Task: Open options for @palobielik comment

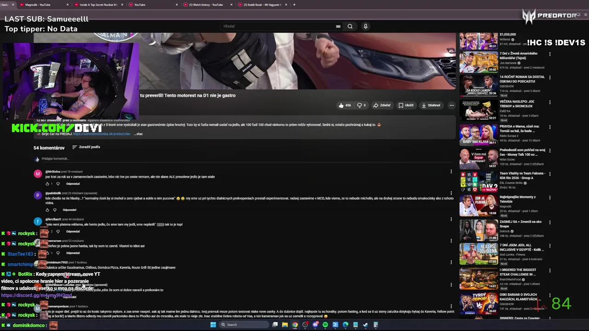Action: point(451,194)
